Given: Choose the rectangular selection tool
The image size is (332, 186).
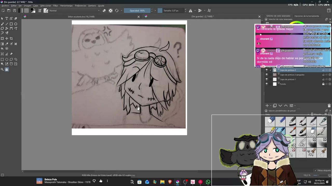Looking at the screenshot, I should click(2, 59).
